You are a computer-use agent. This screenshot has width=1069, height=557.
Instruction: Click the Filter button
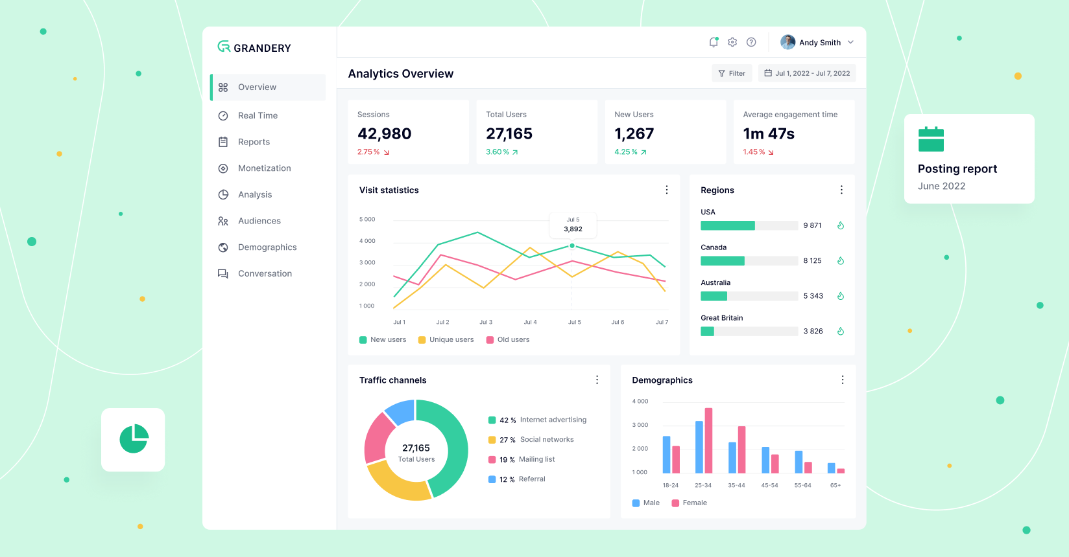(732, 73)
